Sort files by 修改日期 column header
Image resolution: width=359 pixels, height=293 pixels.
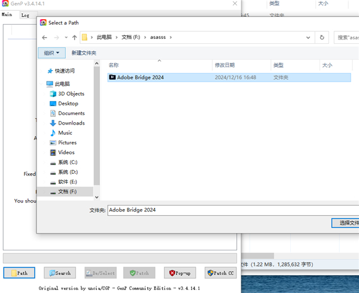(x=224, y=65)
